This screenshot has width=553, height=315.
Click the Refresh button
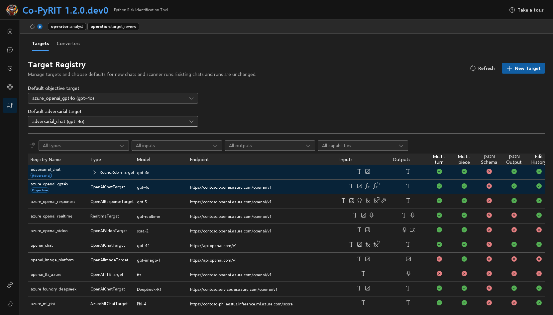point(483,68)
